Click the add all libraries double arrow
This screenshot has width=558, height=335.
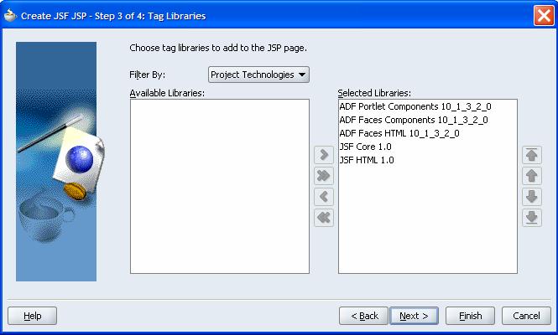tap(323, 176)
